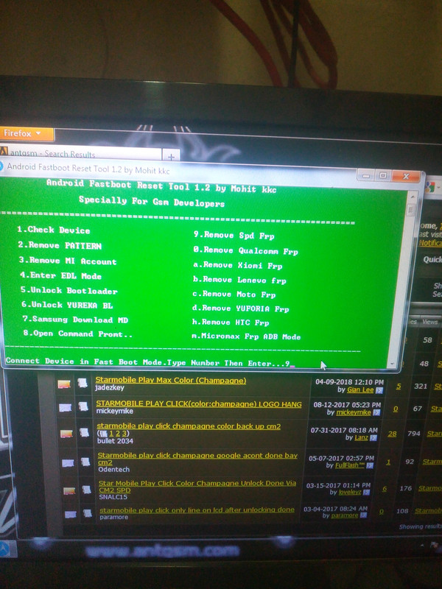Screen dimensions: 442x589
Task: Click thread starter name jadezkey
Action: [110, 388]
